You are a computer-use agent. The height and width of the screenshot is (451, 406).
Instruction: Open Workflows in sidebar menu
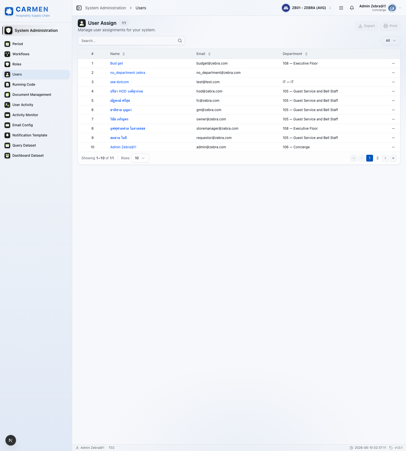pyautogui.click(x=36, y=54)
